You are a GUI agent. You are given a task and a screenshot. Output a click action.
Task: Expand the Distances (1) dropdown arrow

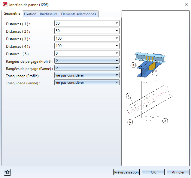[117, 23]
